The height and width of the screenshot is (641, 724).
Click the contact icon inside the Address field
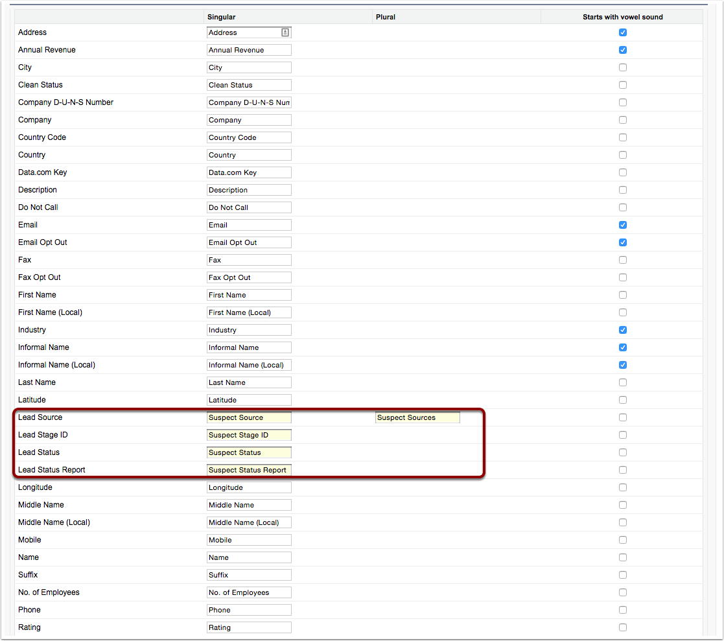point(286,32)
